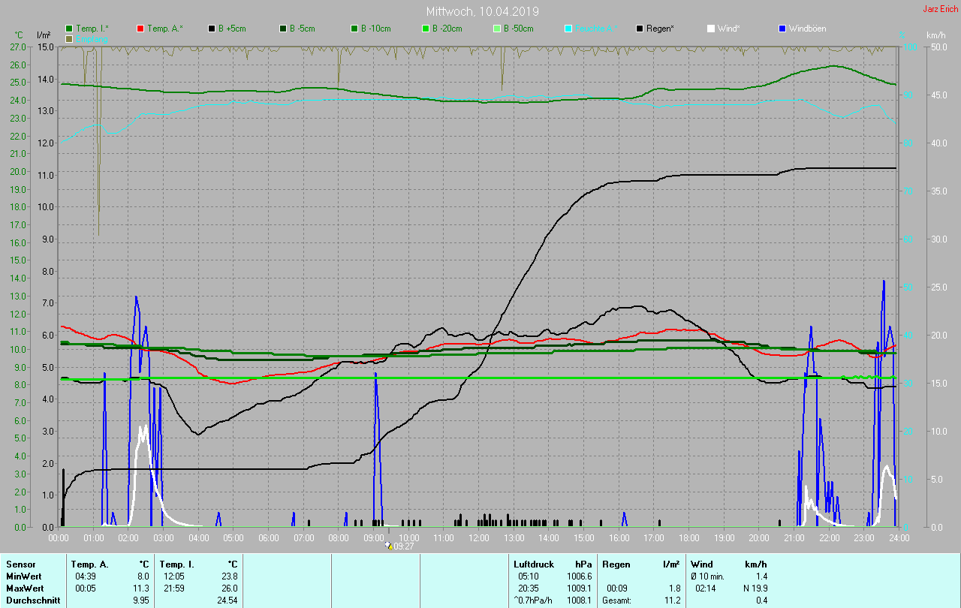Click the white Wind legend square
The image size is (961, 608).
pyautogui.click(x=711, y=29)
